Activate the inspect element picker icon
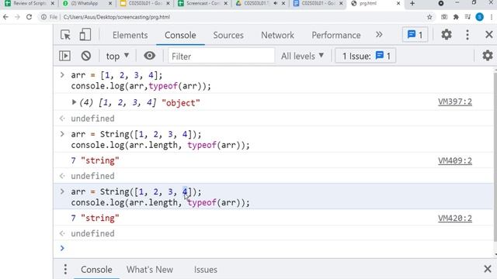 tap(65, 35)
